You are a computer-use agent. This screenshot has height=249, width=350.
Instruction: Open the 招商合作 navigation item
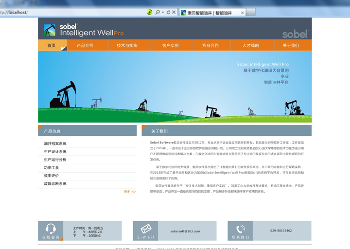[210, 45]
